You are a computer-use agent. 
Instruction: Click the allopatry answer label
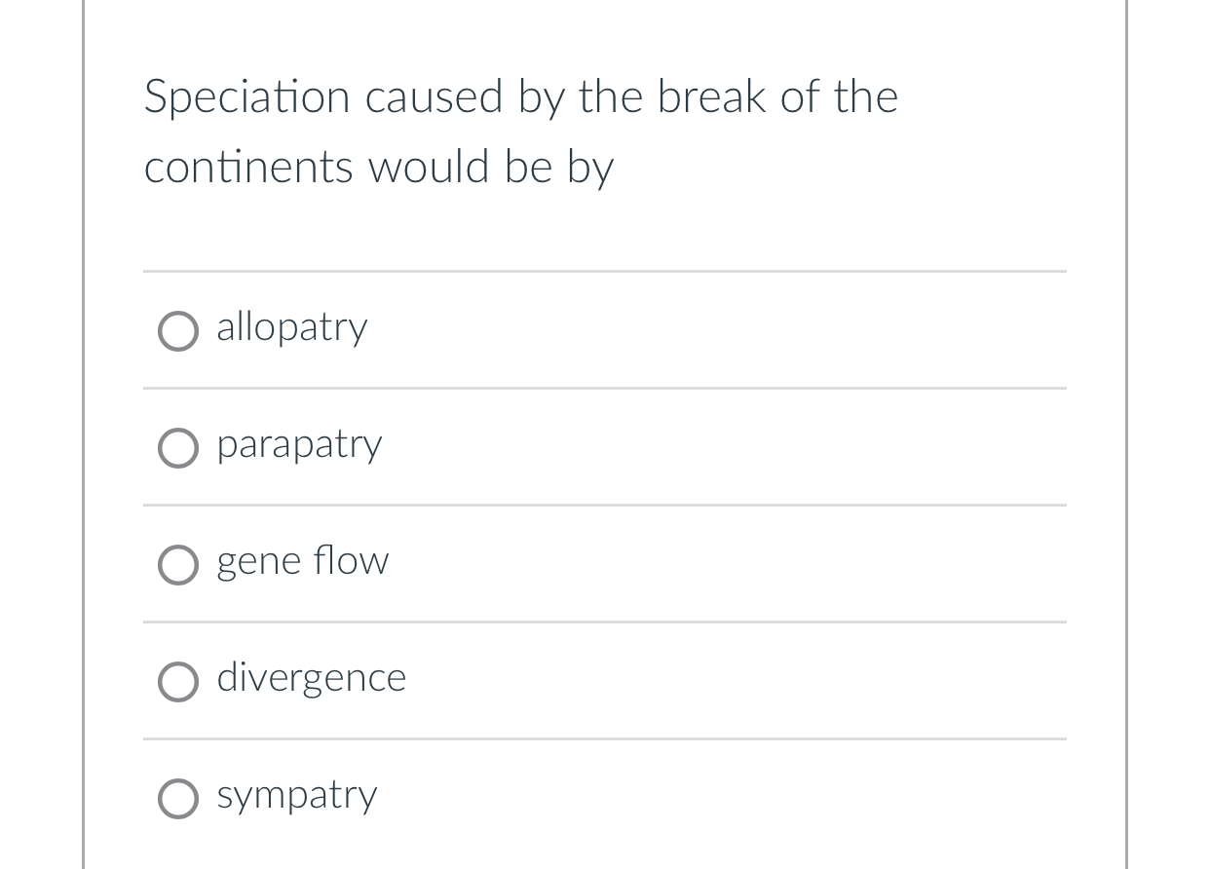pyautogui.click(x=291, y=328)
